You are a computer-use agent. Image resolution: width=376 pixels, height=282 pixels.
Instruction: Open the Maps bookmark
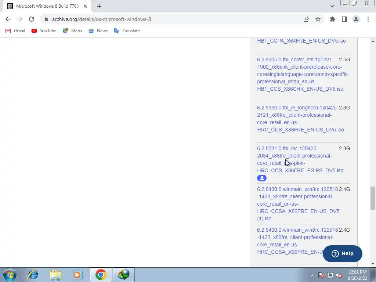pos(72,31)
